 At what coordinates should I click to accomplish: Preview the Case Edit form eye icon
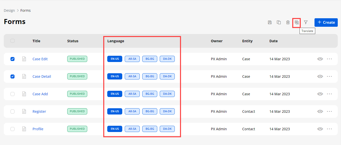pyautogui.click(x=320, y=59)
